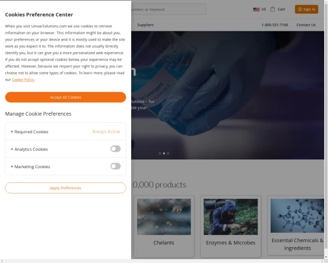Open the Suppliers menu item
This screenshot has height=263, width=328.
click(x=145, y=25)
